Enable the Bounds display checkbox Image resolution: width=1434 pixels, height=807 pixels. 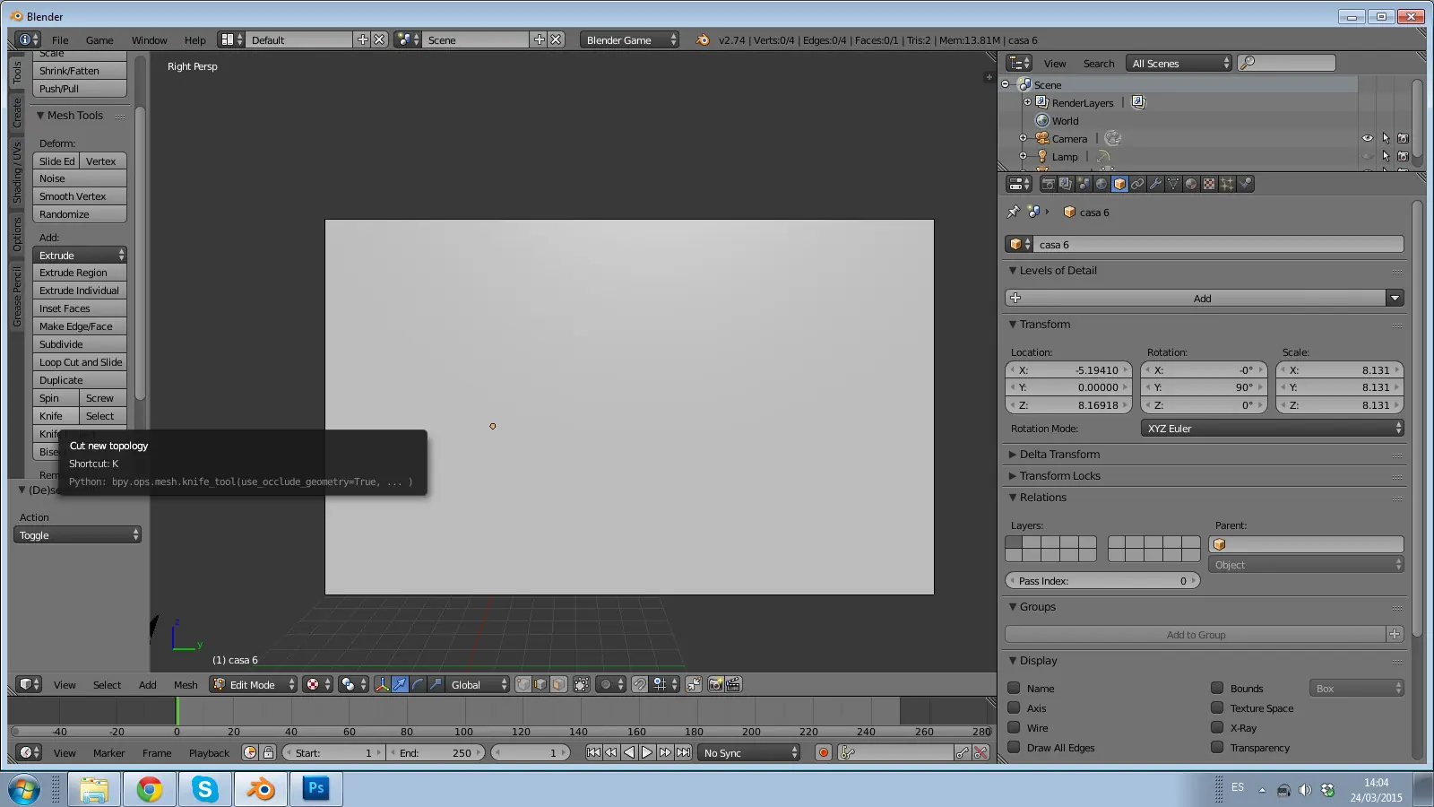tap(1217, 688)
